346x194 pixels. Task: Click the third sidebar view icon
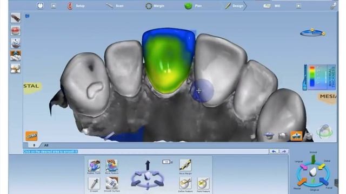tap(16, 43)
